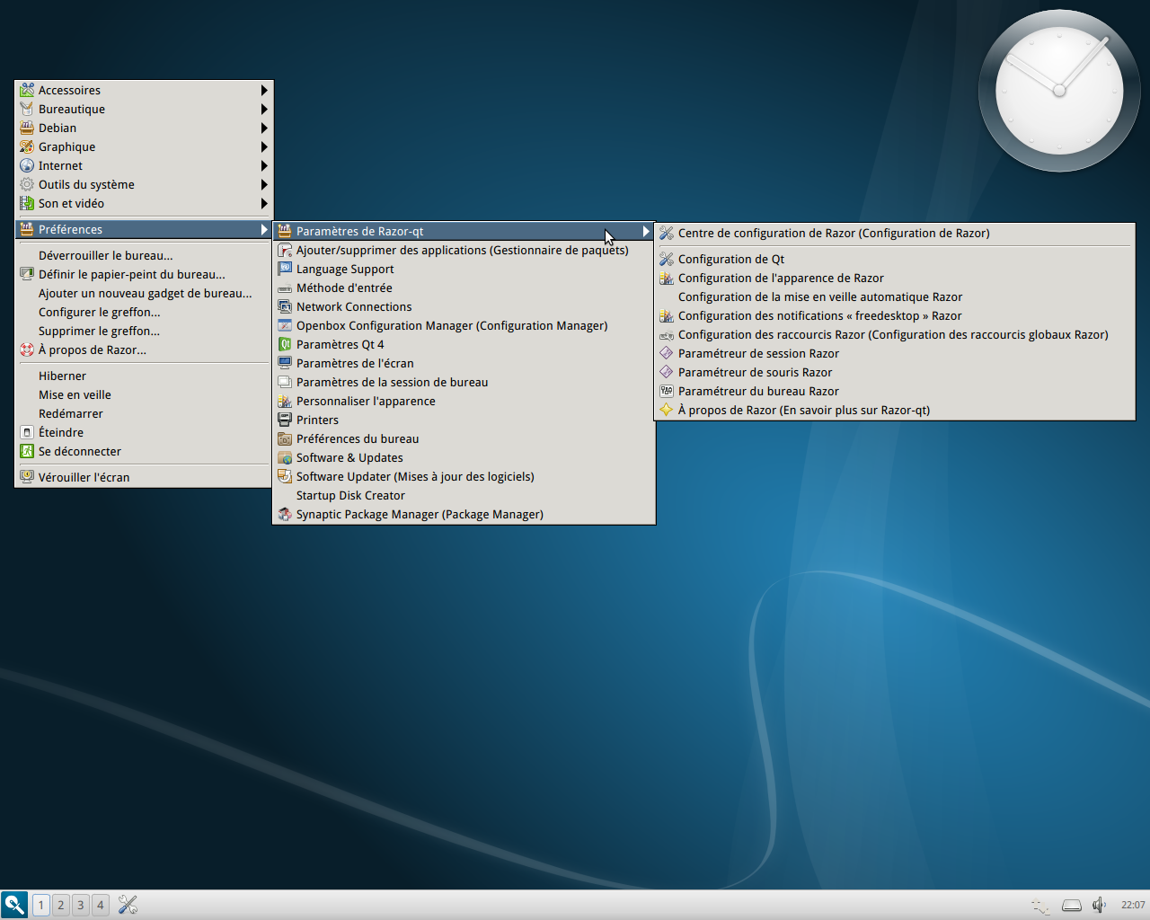
Task: Expand the Accessoires submenu arrow
Action: pos(264,90)
